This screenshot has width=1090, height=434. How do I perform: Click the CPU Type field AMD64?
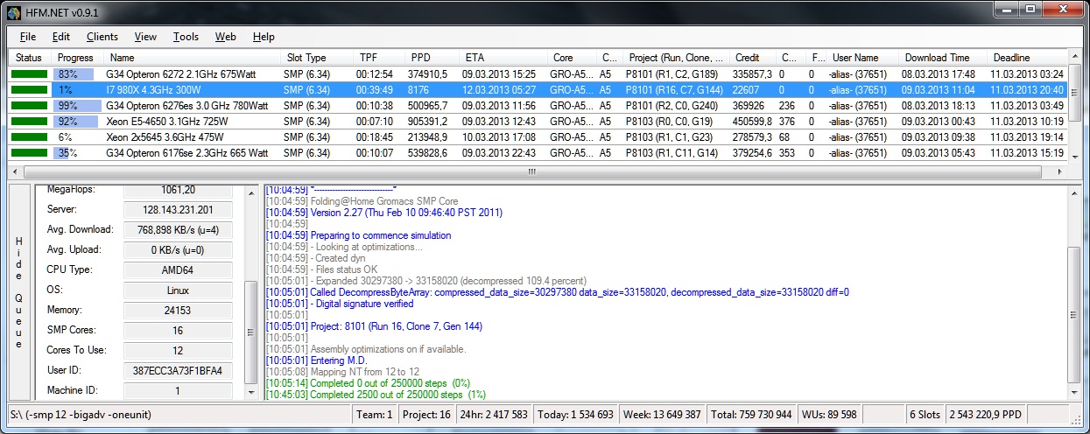coord(177,269)
